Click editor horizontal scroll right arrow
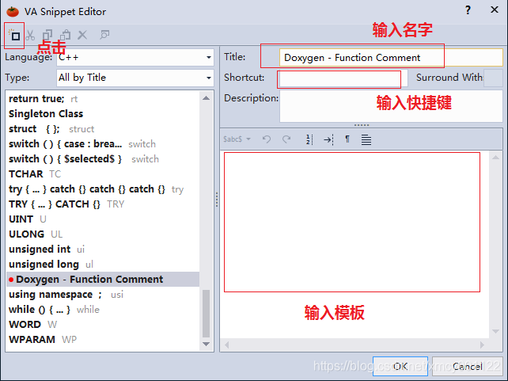 tap(483, 345)
